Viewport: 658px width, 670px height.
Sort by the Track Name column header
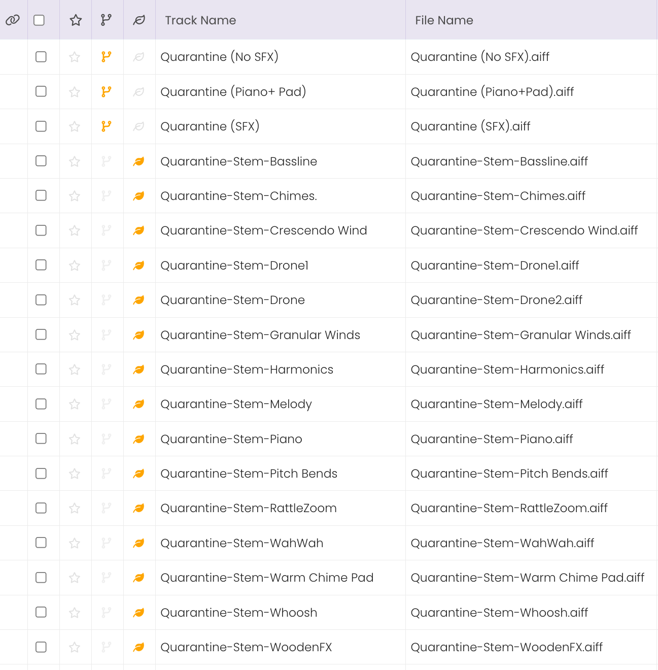click(200, 20)
